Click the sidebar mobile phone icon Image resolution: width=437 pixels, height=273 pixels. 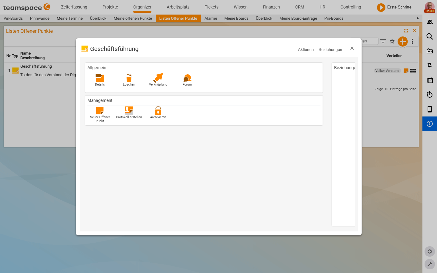click(x=430, y=109)
